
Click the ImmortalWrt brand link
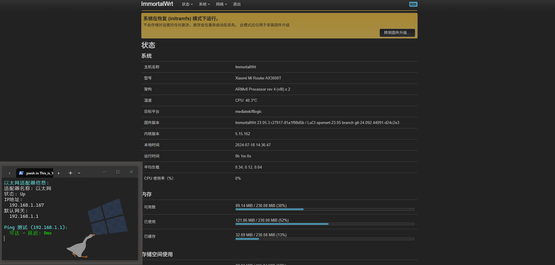[157, 4]
